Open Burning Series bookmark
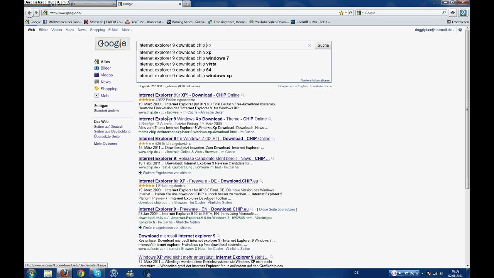 click(x=187, y=22)
